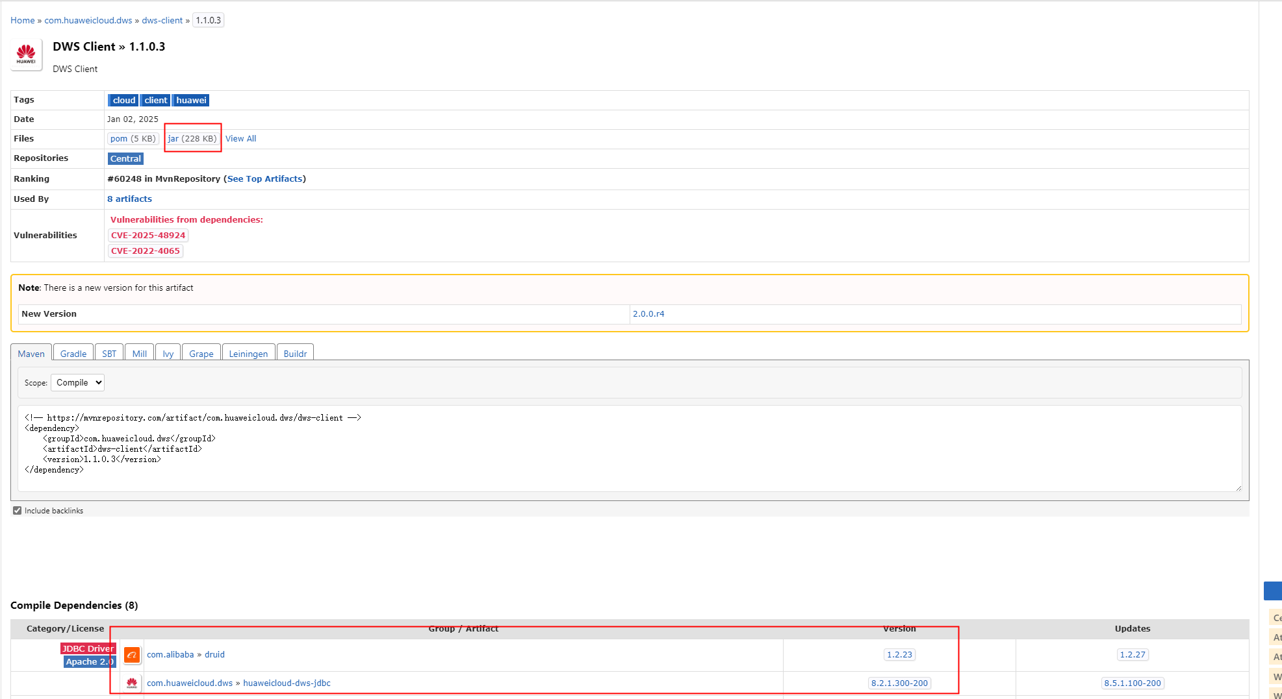Click the cloud tag

click(123, 100)
